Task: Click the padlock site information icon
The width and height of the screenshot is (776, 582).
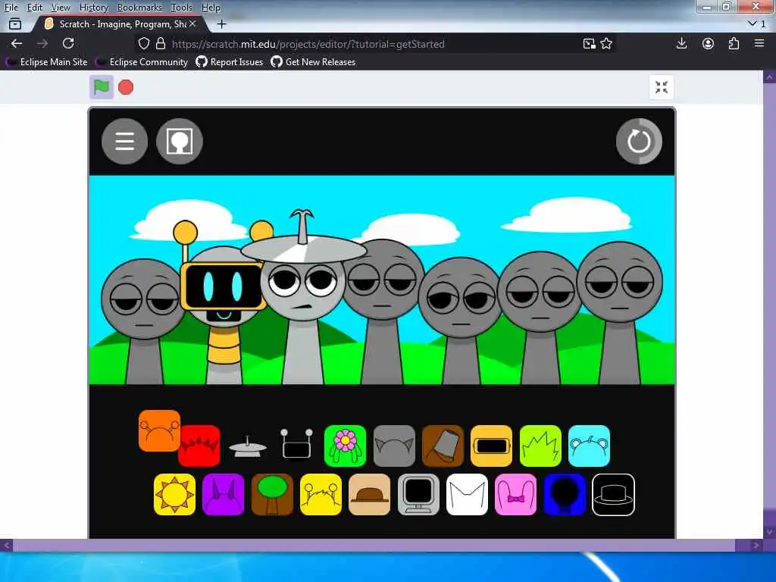Action: pyautogui.click(x=161, y=43)
